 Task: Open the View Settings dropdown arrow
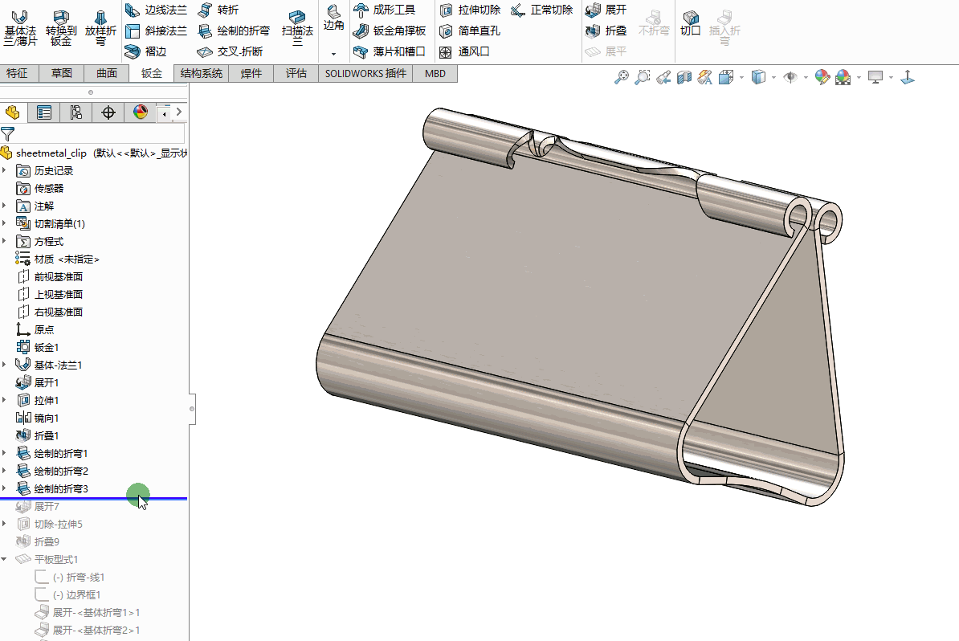tap(891, 78)
